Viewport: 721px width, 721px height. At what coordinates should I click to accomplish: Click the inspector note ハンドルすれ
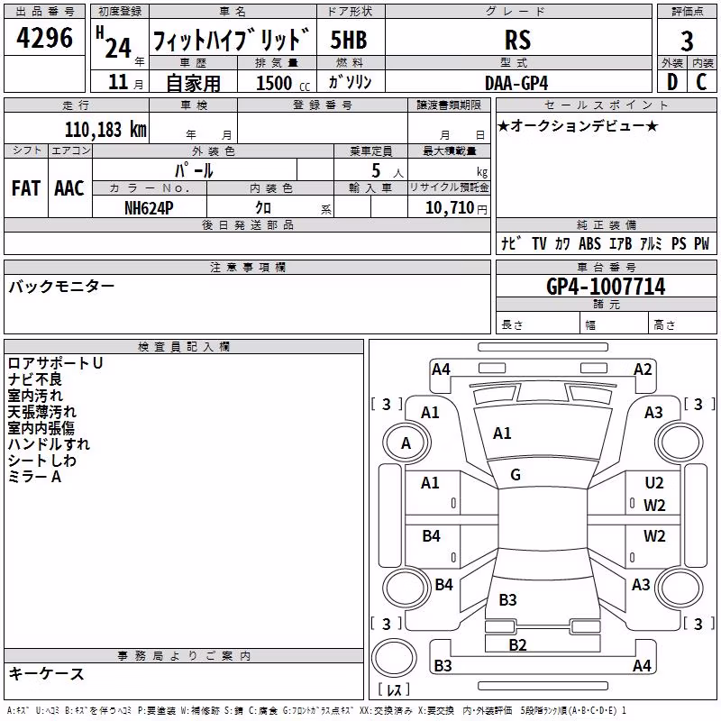[49, 444]
